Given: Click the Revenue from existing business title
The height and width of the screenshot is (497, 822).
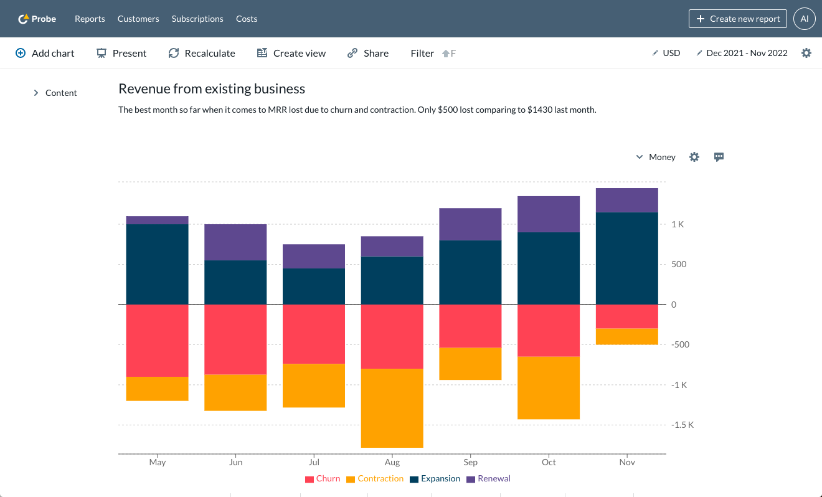Looking at the screenshot, I should coord(212,88).
